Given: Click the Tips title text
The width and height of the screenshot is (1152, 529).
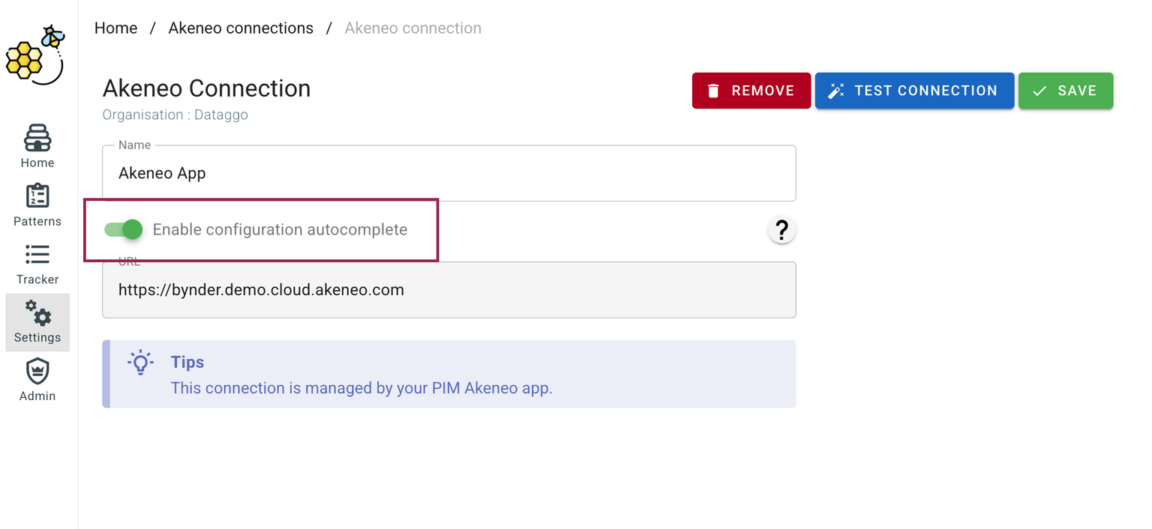Looking at the screenshot, I should coord(187,362).
